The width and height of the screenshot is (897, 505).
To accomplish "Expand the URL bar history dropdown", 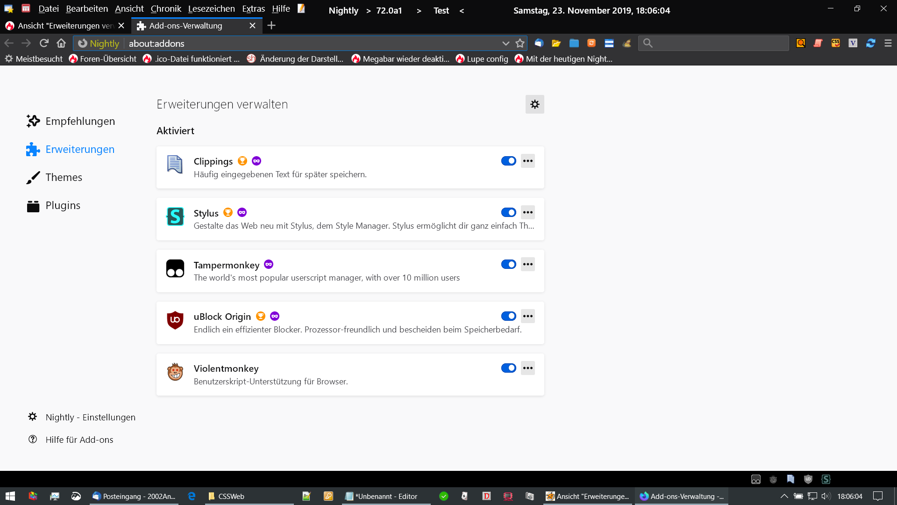I will (505, 43).
